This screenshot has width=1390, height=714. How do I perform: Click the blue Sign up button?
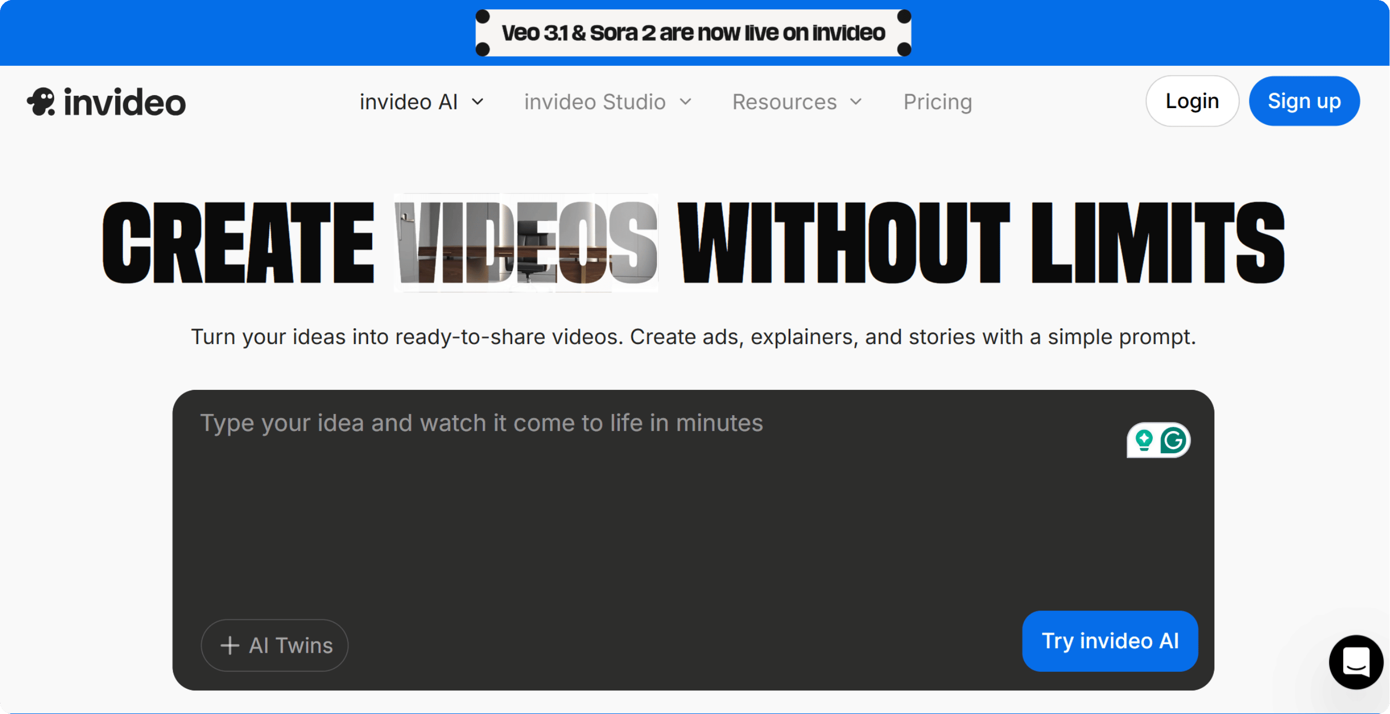click(1304, 101)
